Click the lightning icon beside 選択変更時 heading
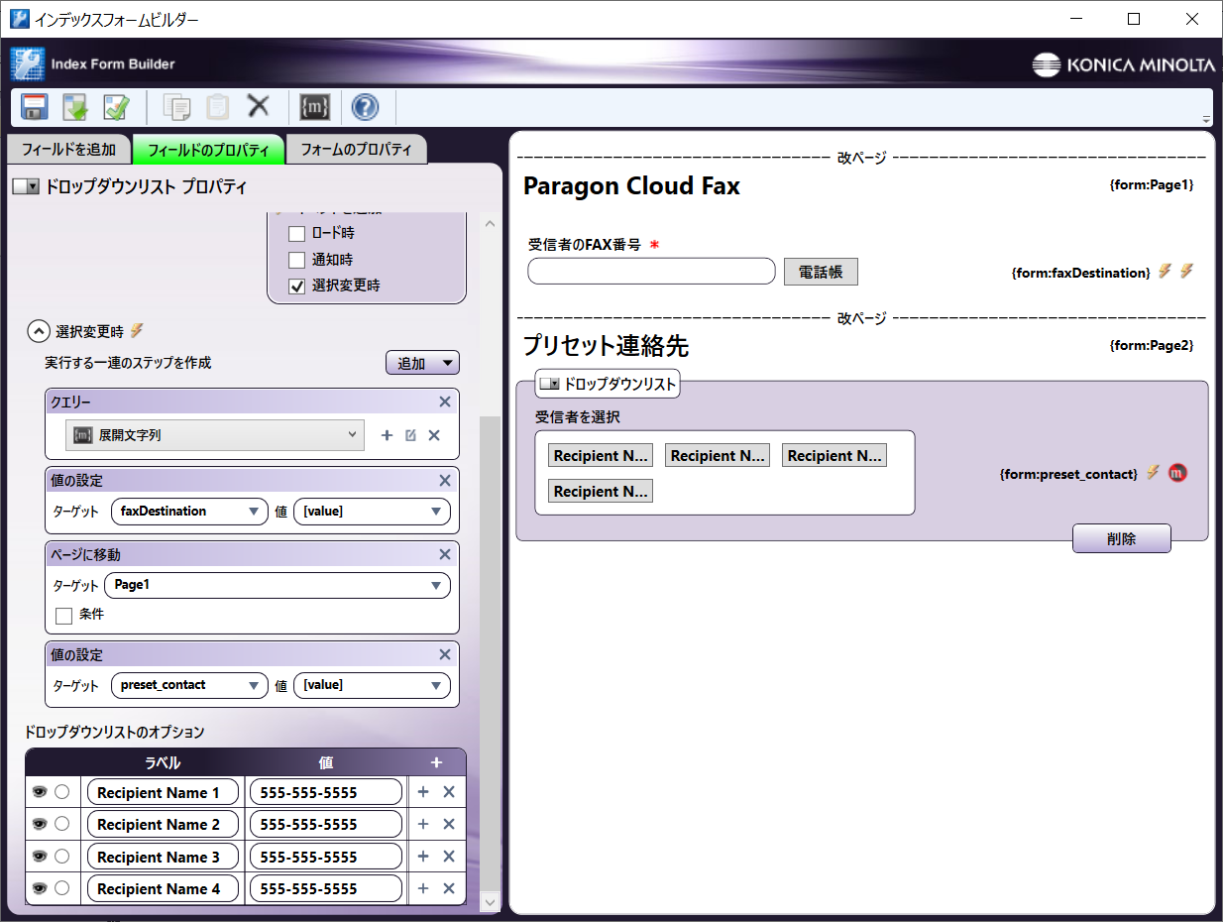The image size is (1223, 922). (x=137, y=330)
